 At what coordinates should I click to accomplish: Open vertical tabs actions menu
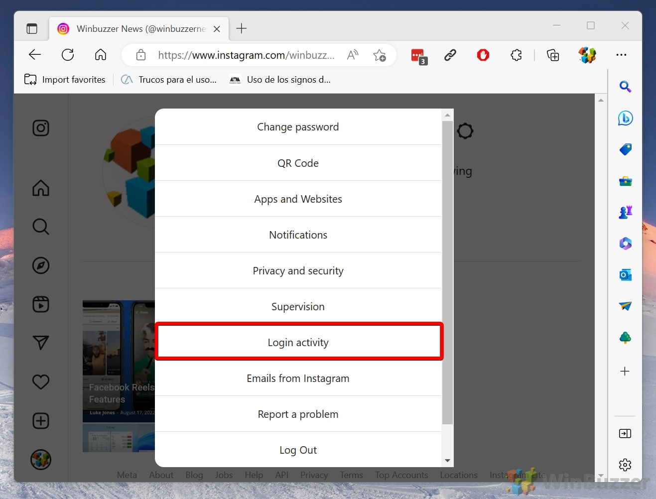click(32, 29)
